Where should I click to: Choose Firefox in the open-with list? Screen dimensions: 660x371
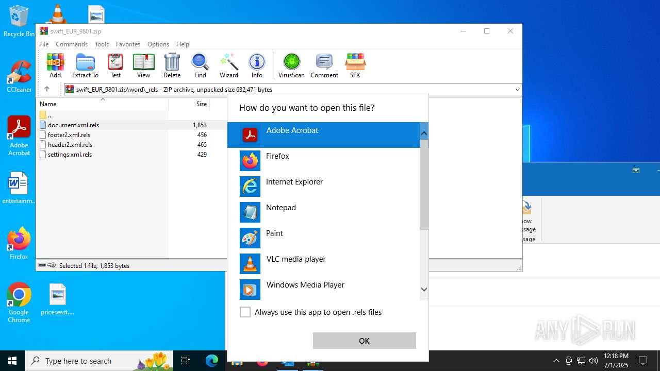[x=324, y=161]
